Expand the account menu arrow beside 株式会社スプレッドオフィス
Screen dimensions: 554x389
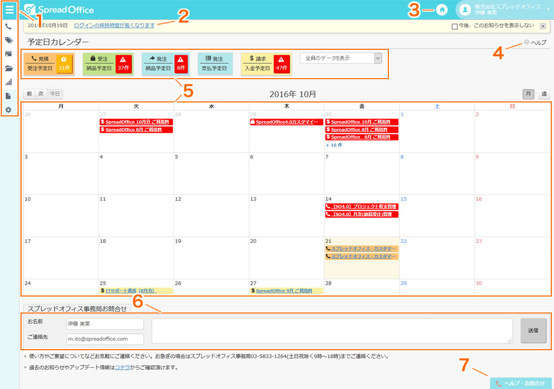click(x=548, y=10)
